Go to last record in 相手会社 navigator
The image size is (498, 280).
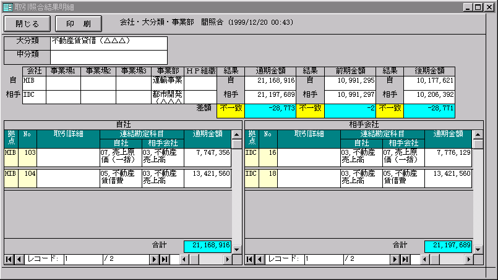[x=405, y=260]
